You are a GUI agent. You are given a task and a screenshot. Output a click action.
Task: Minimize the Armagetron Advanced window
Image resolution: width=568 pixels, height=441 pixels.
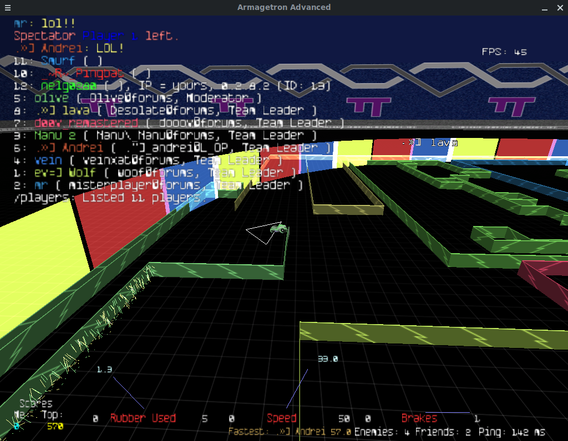coord(528,7)
